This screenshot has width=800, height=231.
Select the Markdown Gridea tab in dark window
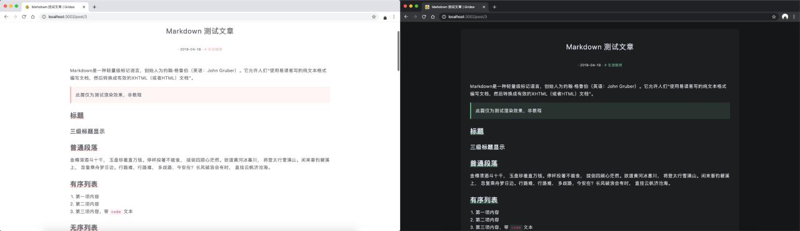tap(455, 7)
